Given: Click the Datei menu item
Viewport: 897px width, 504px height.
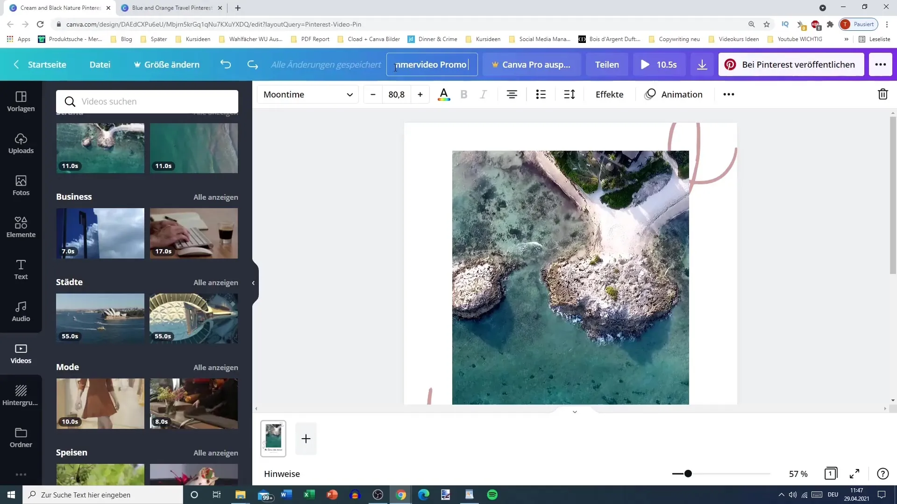Looking at the screenshot, I should [x=100, y=64].
